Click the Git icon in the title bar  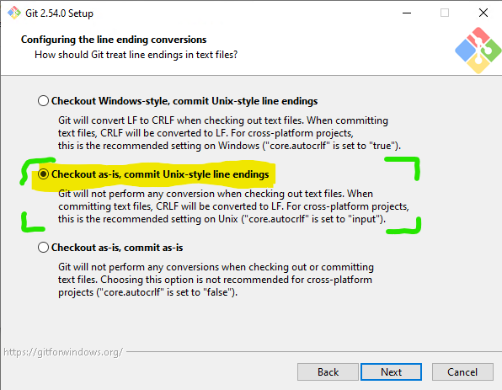click(13, 13)
